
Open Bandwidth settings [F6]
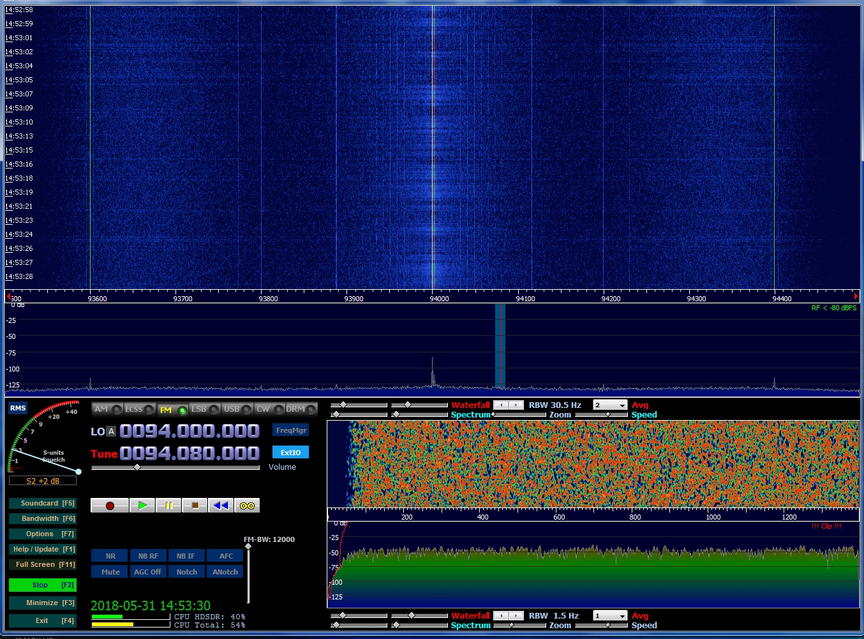[x=43, y=518]
